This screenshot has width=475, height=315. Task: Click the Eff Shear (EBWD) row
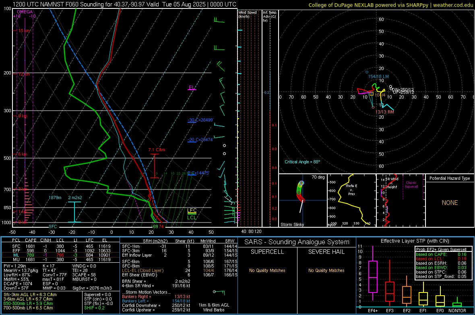[180, 275]
